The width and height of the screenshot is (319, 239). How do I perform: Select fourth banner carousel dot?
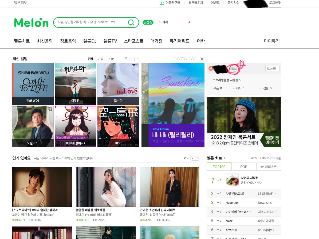tap(185, 59)
